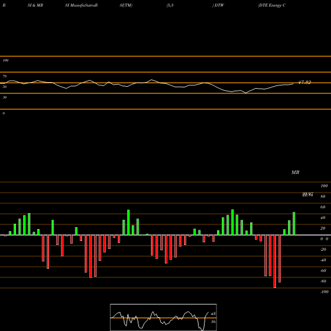Click the 'SI & MR' header label
The height and width of the screenshot is (331, 331).
pyautogui.click(x=35, y=5)
